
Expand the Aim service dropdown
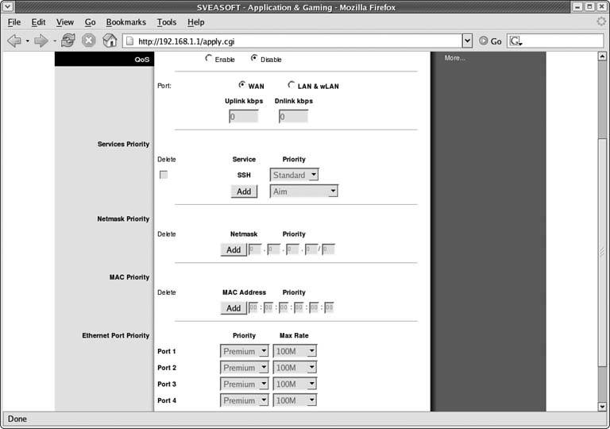coord(304,191)
